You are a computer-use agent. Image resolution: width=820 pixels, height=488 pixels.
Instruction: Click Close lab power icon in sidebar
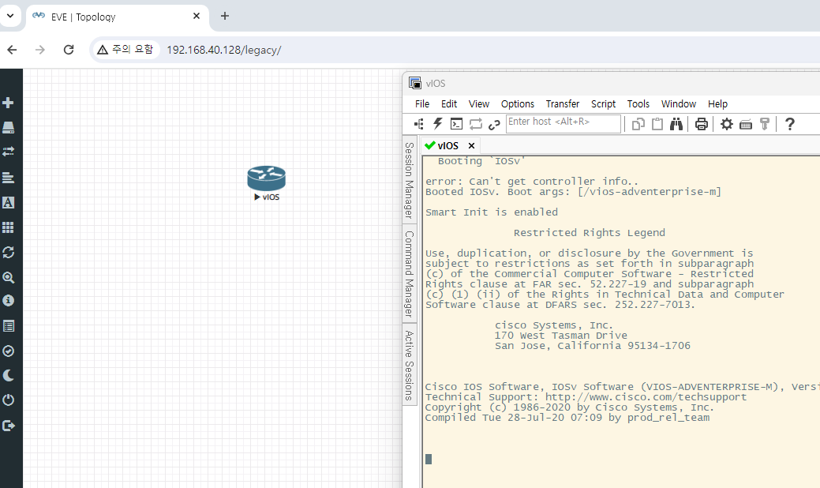pyautogui.click(x=8, y=400)
